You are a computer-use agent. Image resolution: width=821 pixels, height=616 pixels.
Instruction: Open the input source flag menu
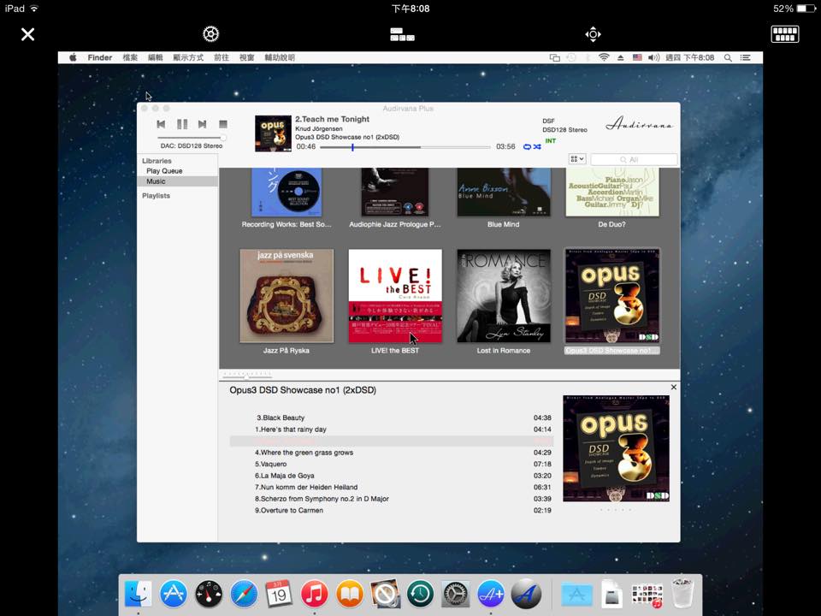click(637, 57)
